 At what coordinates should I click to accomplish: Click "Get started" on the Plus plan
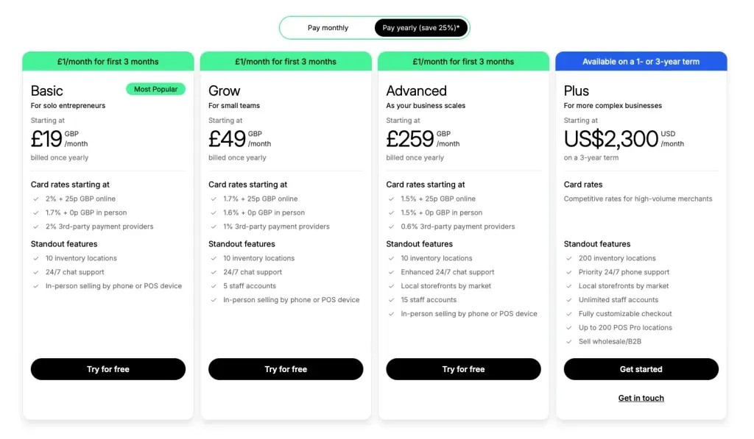641,369
